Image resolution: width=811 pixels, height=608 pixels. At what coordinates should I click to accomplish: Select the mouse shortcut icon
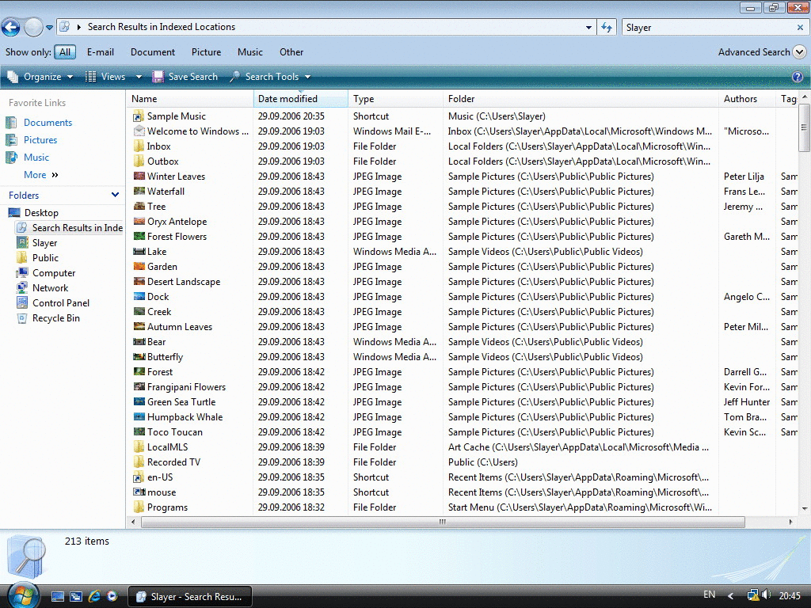139,492
